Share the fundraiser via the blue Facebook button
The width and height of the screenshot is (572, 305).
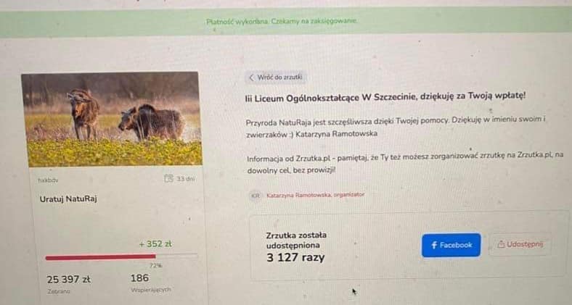(452, 246)
